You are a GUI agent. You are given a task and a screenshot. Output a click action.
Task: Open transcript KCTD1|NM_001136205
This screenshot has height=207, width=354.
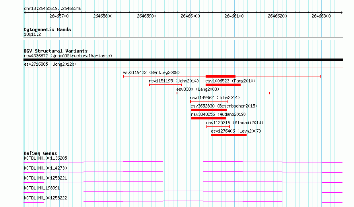(45, 158)
